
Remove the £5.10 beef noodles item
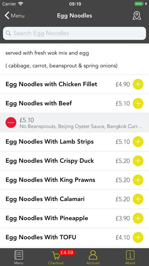tap(11, 122)
